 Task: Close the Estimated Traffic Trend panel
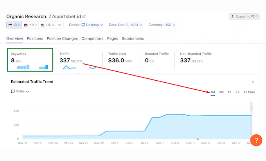[253, 82]
